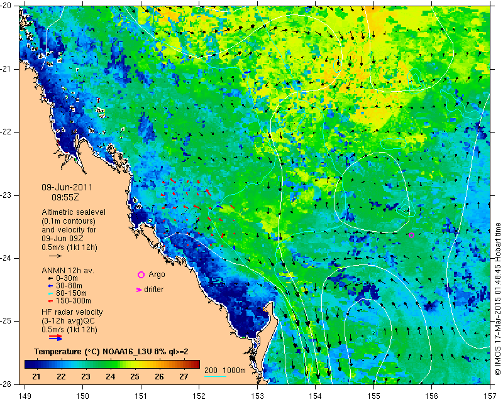Click the '(3-12h avg)QC' radar legend line

(x=69, y=321)
